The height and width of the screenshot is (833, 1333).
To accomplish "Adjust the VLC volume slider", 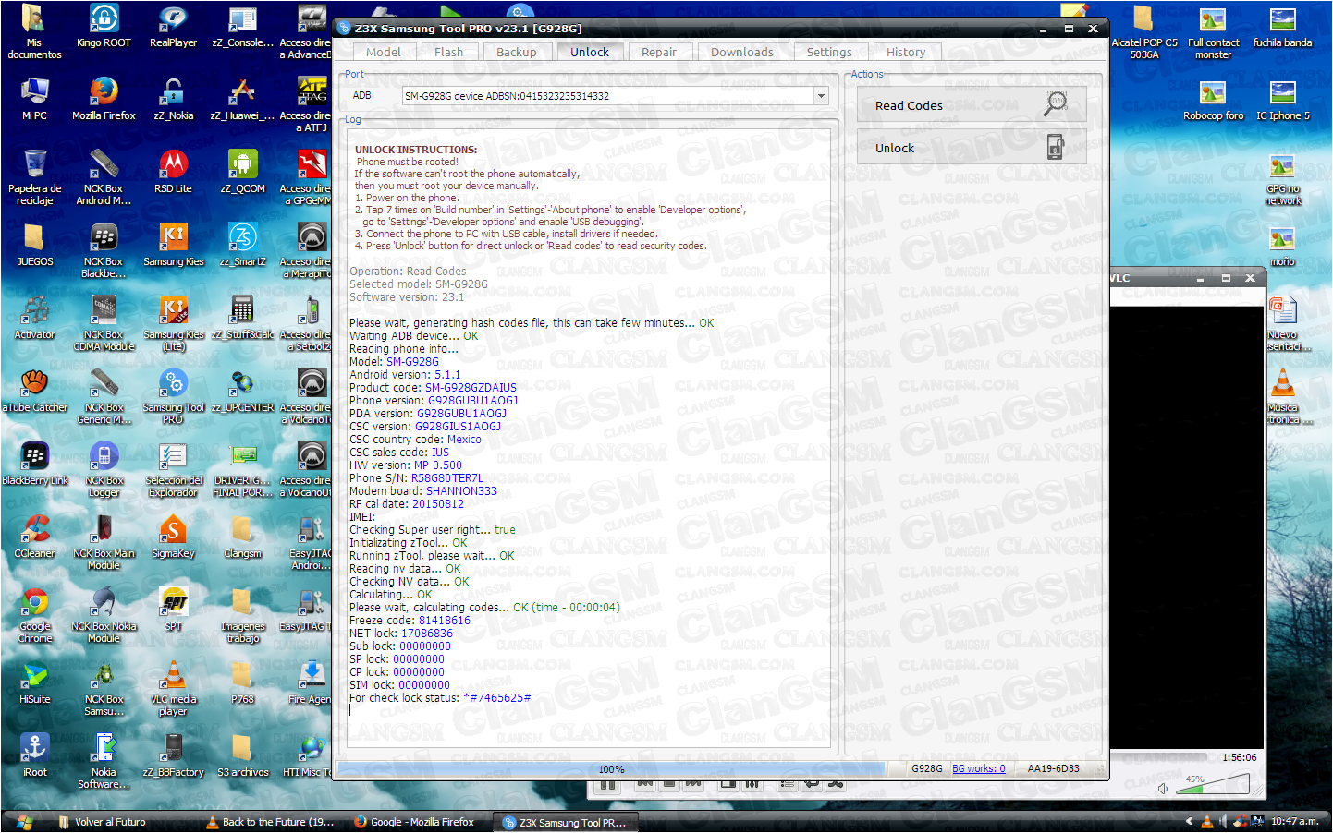I will 1213,784.
